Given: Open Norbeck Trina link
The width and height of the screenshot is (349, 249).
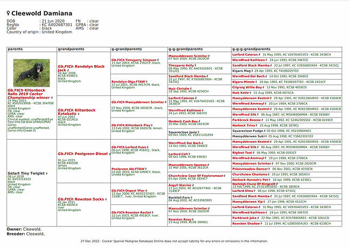Looking at the screenshot, I should tap(243, 126).
